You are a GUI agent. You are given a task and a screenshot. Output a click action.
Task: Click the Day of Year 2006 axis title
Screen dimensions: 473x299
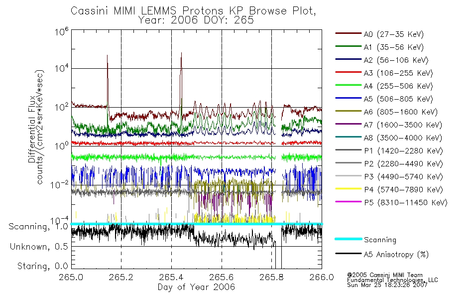(196, 287)
